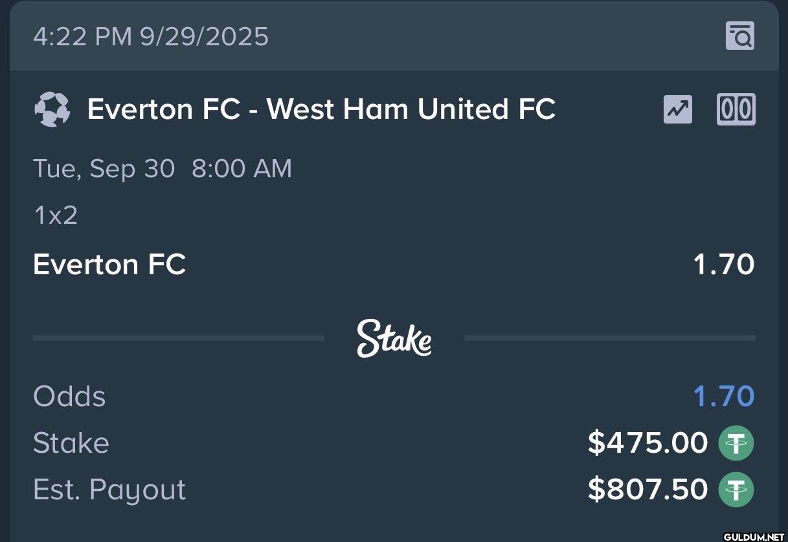Click the Tether icon beside $475.00
Image resolution: width=788 pixels, height=542 pixels.
736,443
